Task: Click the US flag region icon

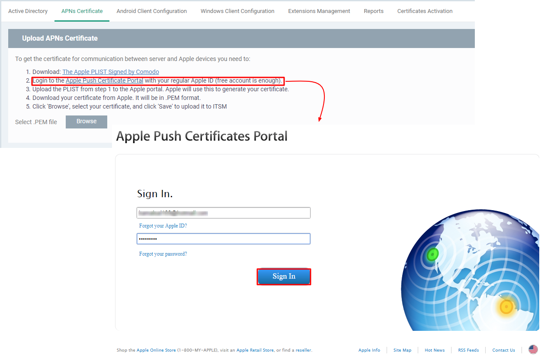Action: tap(533, 349)
